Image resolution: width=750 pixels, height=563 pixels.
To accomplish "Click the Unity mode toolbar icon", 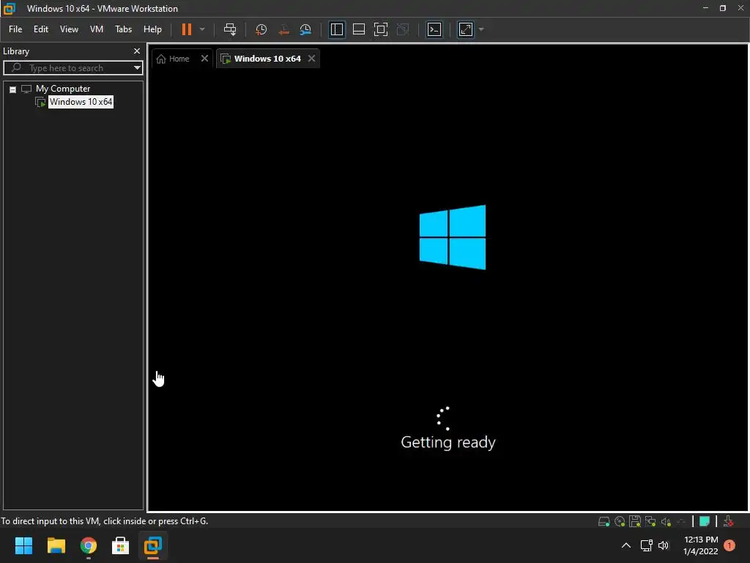I will coord(404,29).
